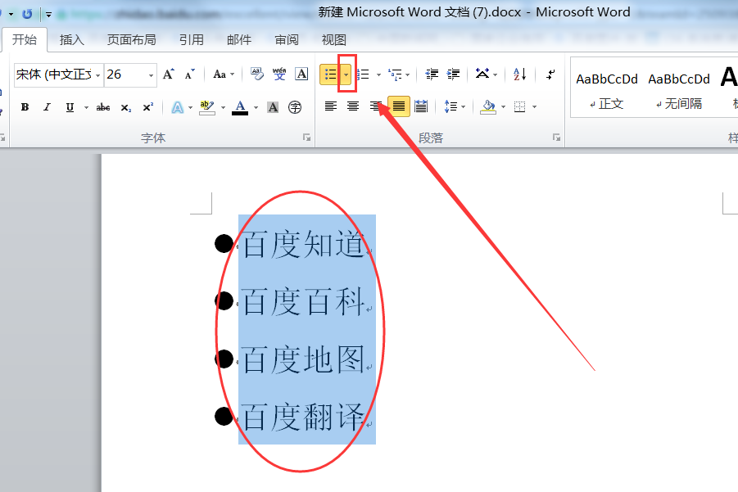Align text to the left
The height and width of the screenshot is (492, 738).
pos(331,106)
